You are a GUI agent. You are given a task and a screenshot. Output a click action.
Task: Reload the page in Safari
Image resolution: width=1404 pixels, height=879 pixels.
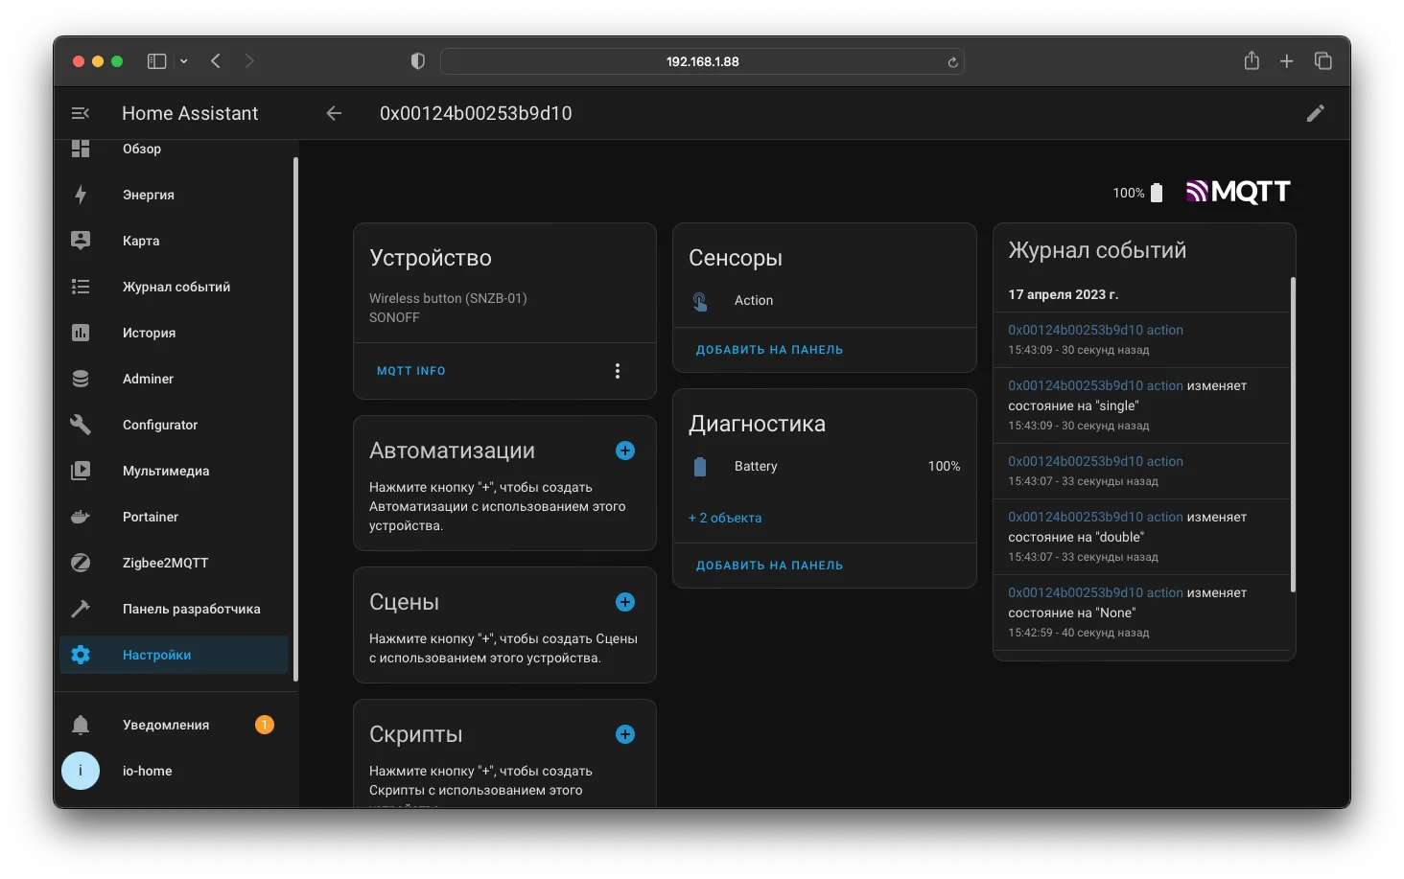(952, 61)
